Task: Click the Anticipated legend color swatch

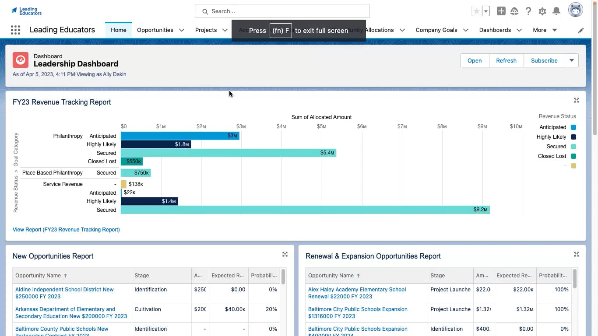Action: tap(573, 127)
